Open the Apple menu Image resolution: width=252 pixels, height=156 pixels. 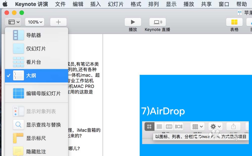(5, 4)
